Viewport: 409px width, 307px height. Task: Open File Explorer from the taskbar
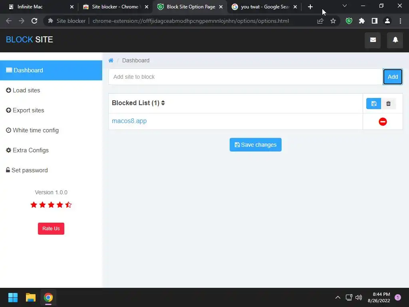point(30,297)
